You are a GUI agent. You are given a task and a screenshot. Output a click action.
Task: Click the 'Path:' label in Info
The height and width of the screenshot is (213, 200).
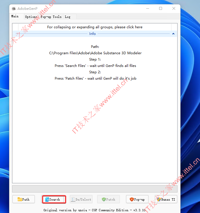coord(95,47)
